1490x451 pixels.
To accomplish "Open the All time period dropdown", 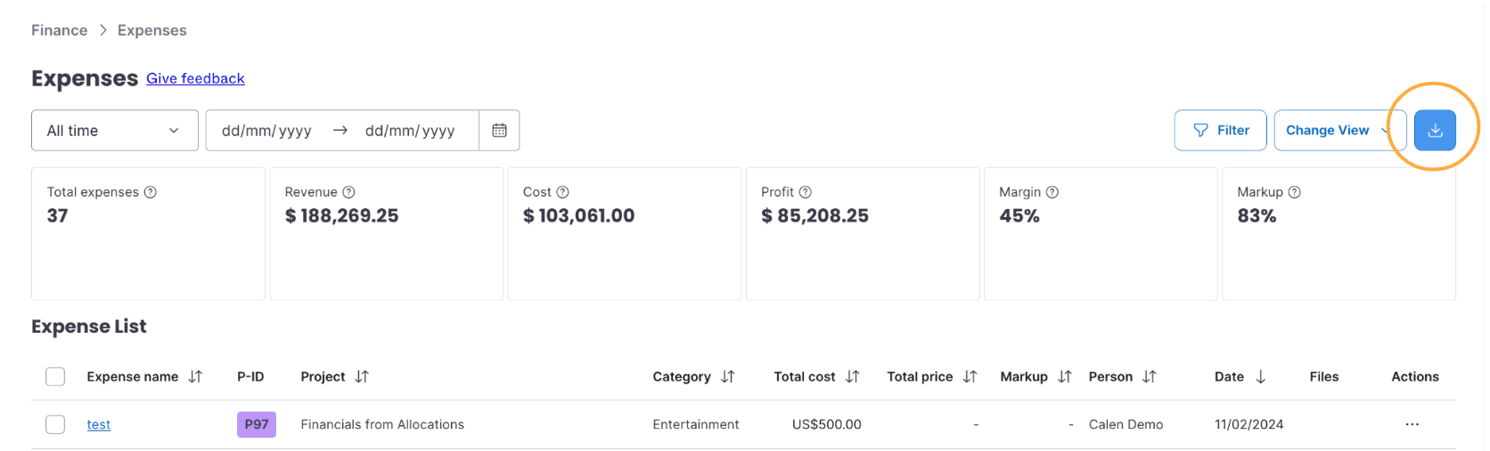I will pos(115,130).
